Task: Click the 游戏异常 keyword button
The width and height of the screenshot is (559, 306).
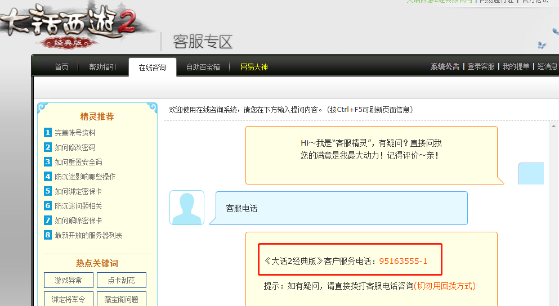Action: [69, 280]
